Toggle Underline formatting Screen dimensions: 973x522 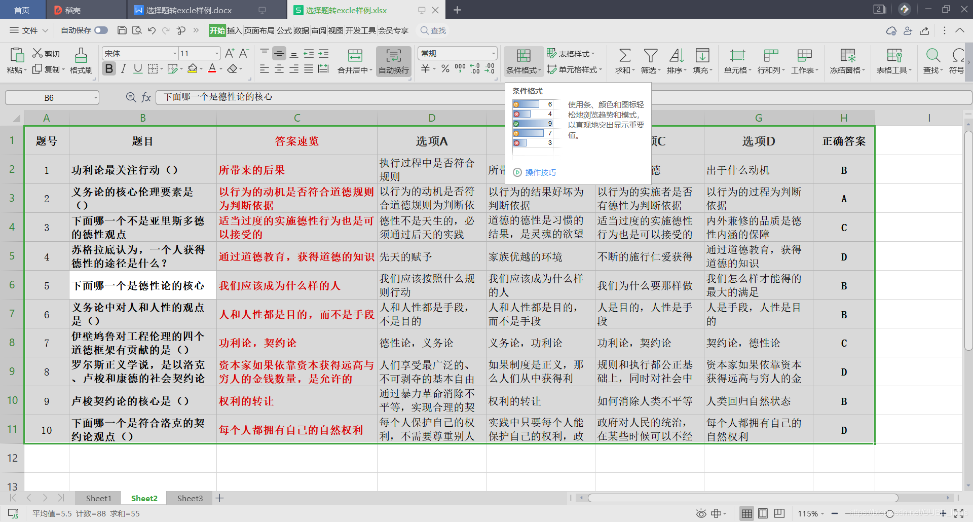[x=138, y=68]
